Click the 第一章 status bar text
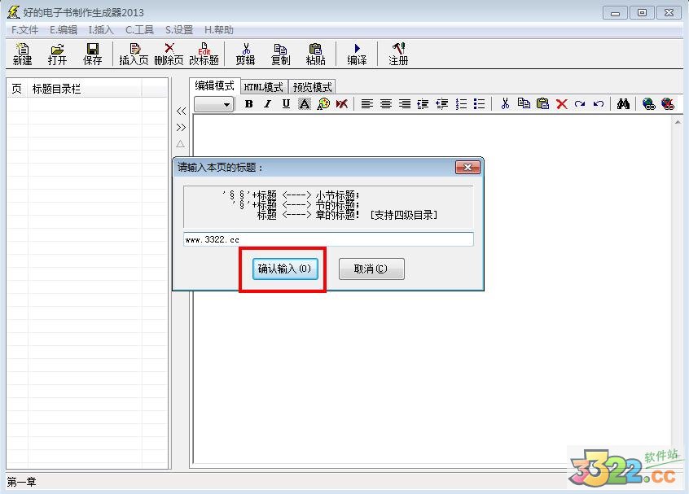 point(21,482)
